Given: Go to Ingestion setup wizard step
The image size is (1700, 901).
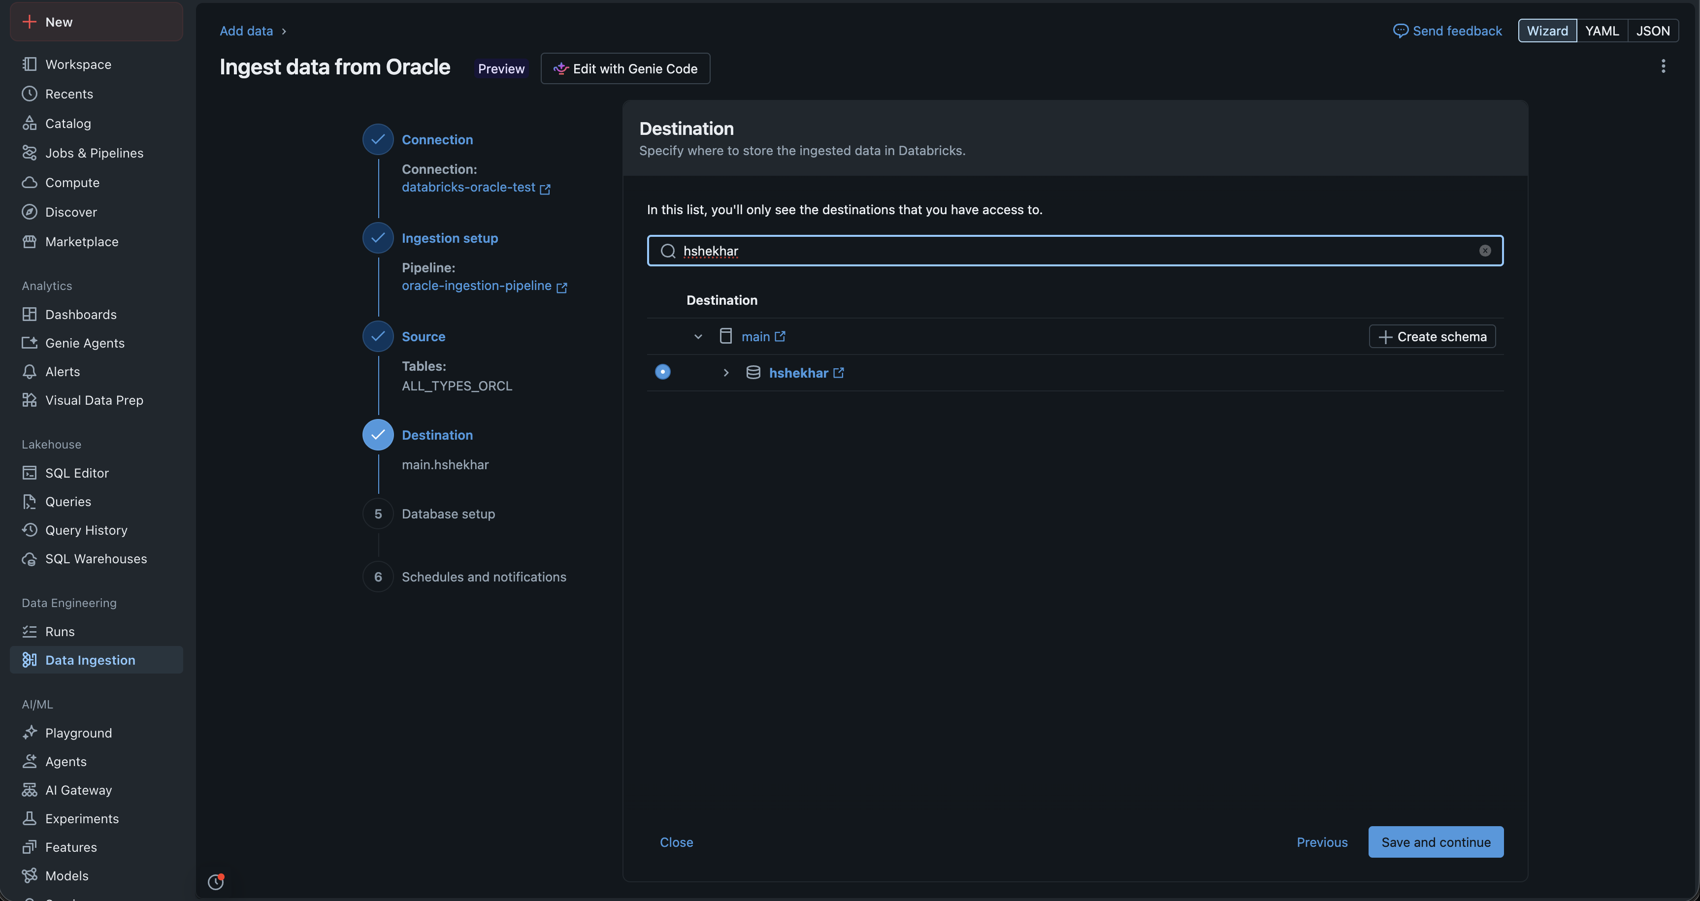Looking at the screenshot, I should pyautogui.click(x=450, y=238).
